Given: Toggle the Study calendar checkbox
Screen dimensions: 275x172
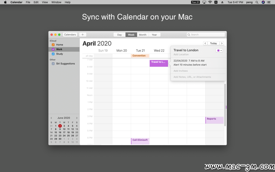Looking at the screenshot, I should click(53, 54).
